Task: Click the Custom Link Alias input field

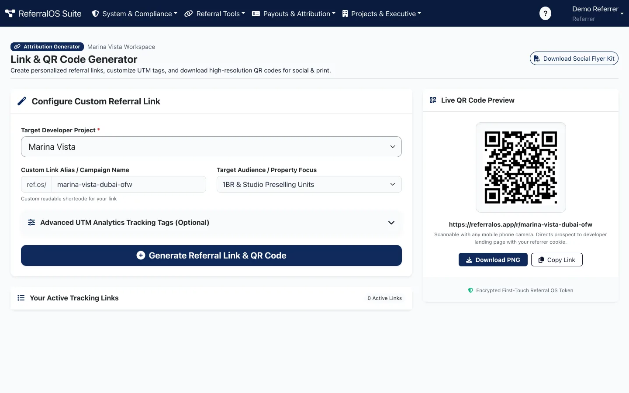Action: click(x=129, y=184)
